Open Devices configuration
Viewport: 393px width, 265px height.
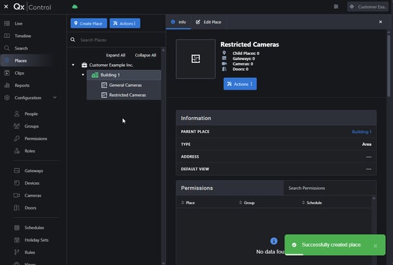(32, 183)
